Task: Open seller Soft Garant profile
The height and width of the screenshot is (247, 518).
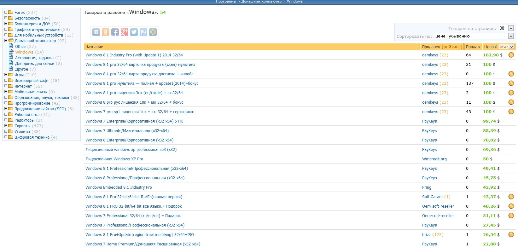Action: coord(432,197)
